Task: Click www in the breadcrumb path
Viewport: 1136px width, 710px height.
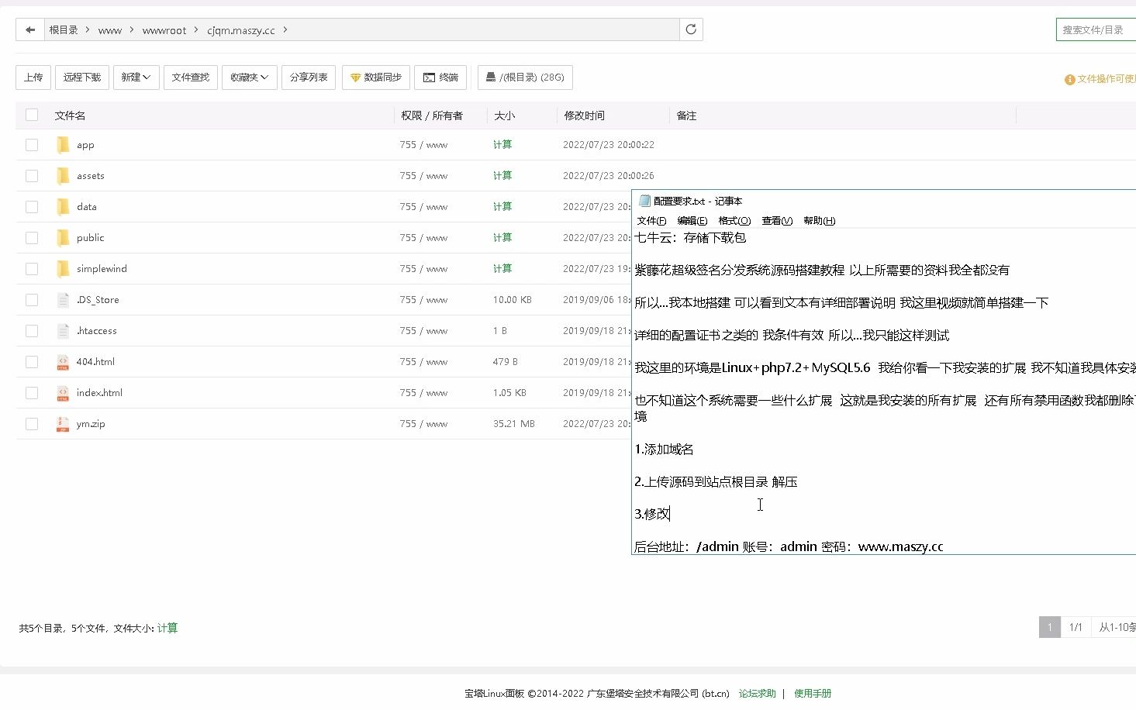Action: coord(110,30)
